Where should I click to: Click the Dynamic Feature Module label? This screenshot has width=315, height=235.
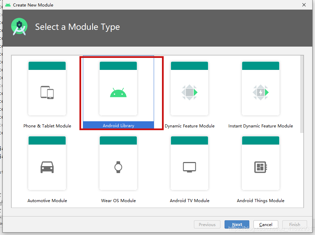tap(189, 126)
